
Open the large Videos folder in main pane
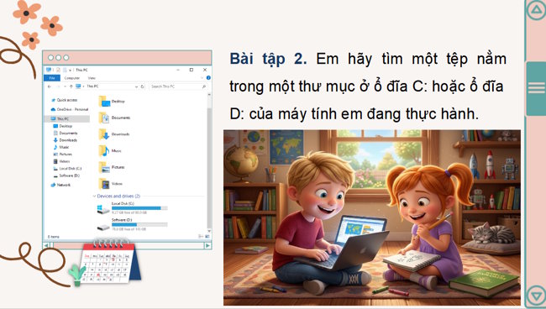(111, 184)
